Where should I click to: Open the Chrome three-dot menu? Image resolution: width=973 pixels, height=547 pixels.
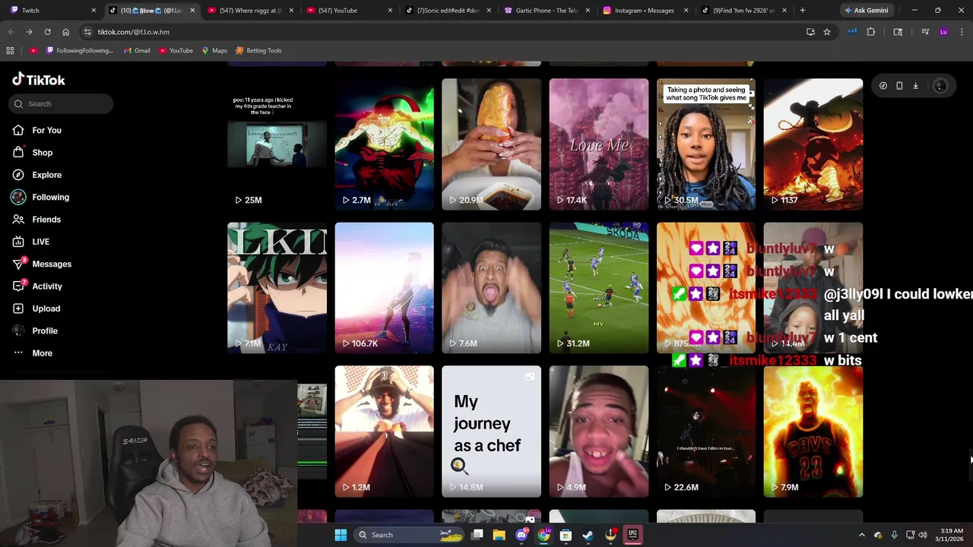[x=962, y=32]
